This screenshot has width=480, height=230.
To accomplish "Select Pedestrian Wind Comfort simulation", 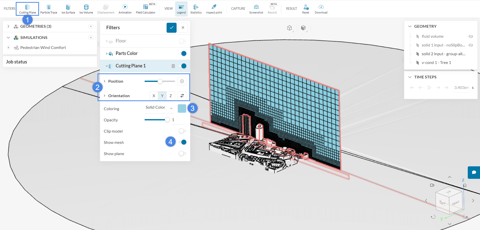I will click(x=43, y=48).
